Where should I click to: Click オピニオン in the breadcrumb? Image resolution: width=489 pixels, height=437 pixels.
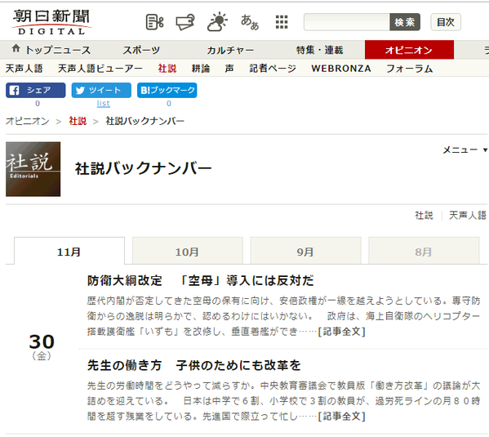pos(28,121)
